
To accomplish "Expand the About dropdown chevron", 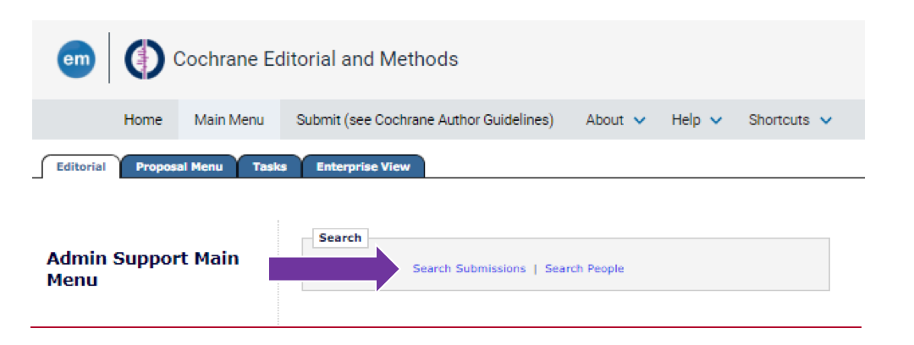I will [639, 120].
